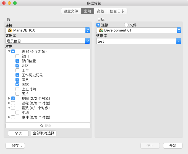Uncheck the 工作历史记录 checkbox

[x=17, y=75]
